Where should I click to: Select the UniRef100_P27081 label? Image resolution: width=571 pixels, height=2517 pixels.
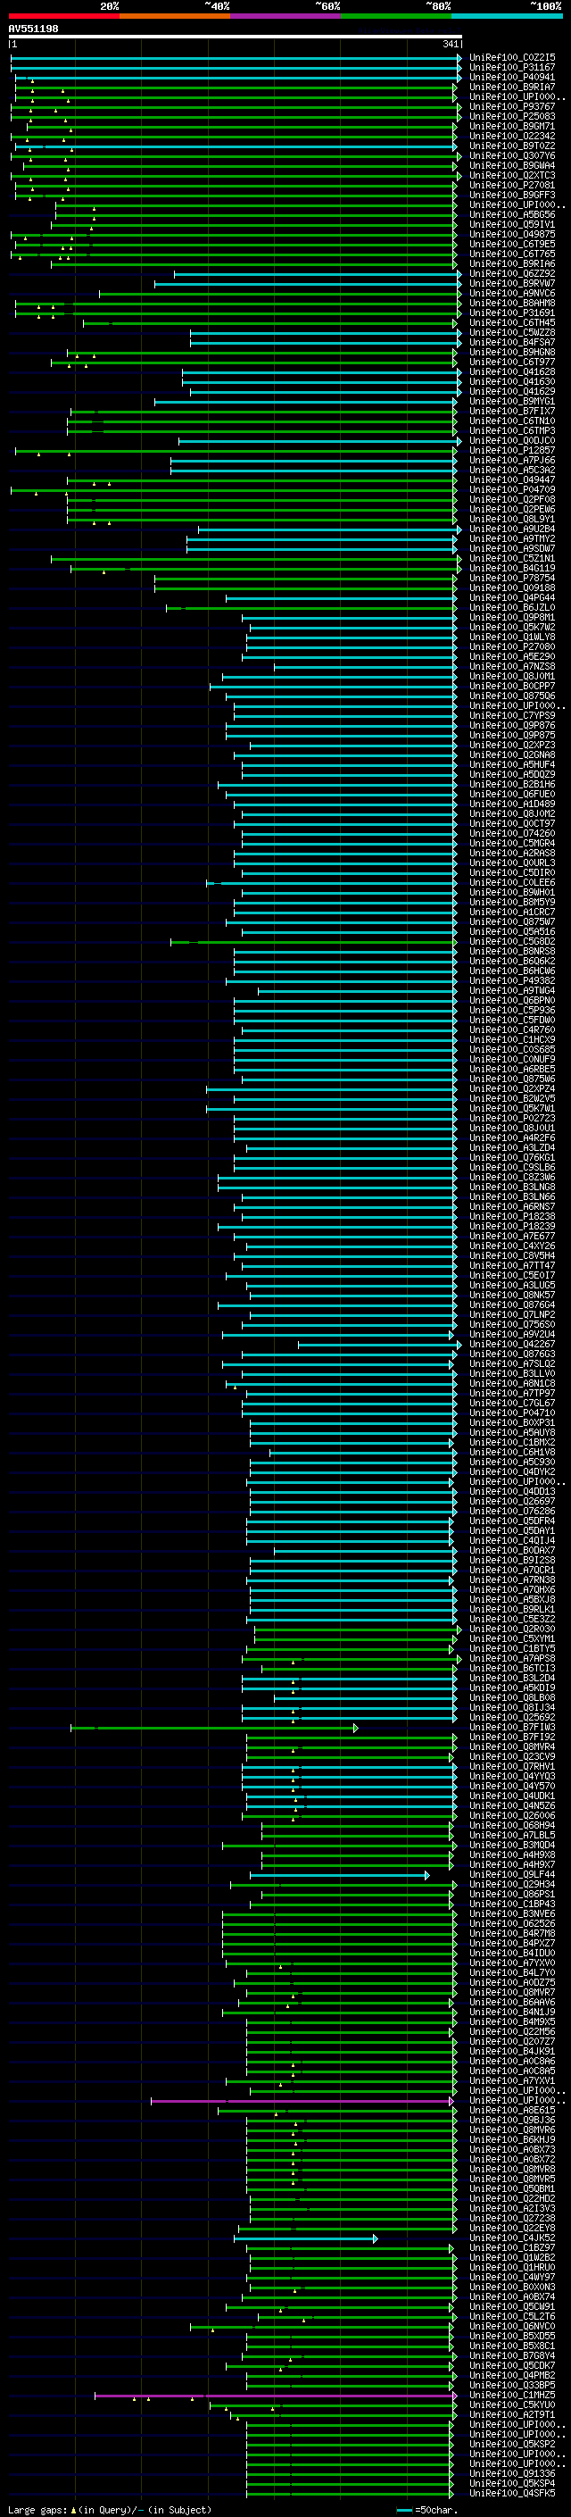512,185
